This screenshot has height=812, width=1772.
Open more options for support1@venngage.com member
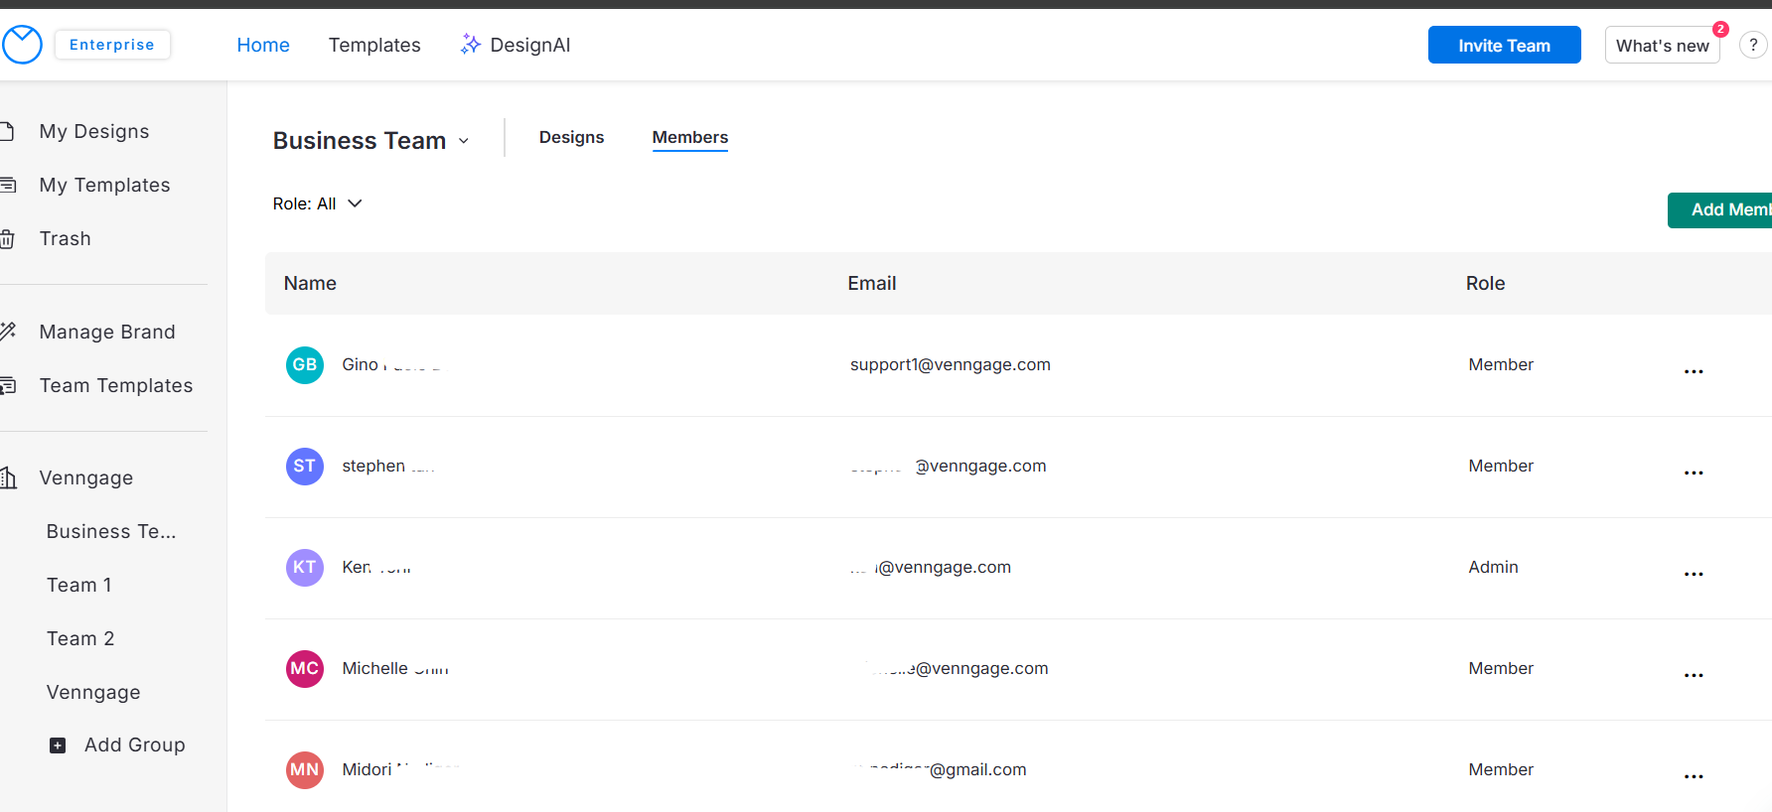(x=1694, y=371)
